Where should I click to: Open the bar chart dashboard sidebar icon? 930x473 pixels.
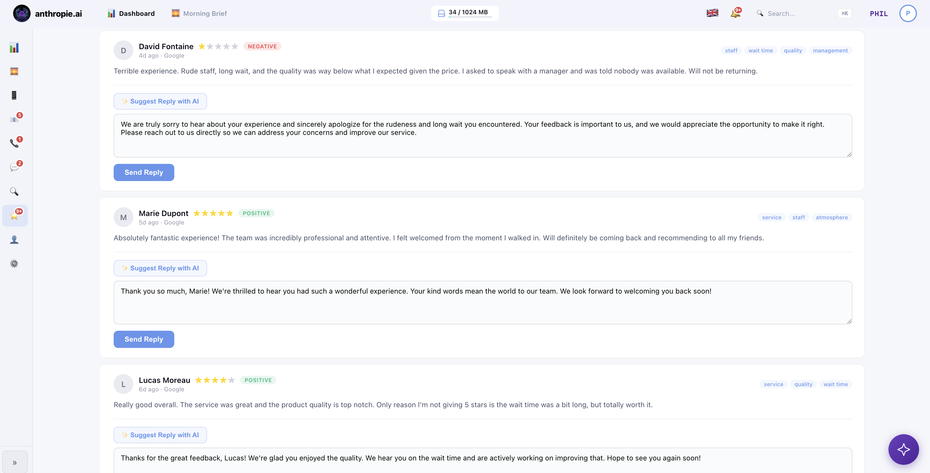(x=14, y=48)
